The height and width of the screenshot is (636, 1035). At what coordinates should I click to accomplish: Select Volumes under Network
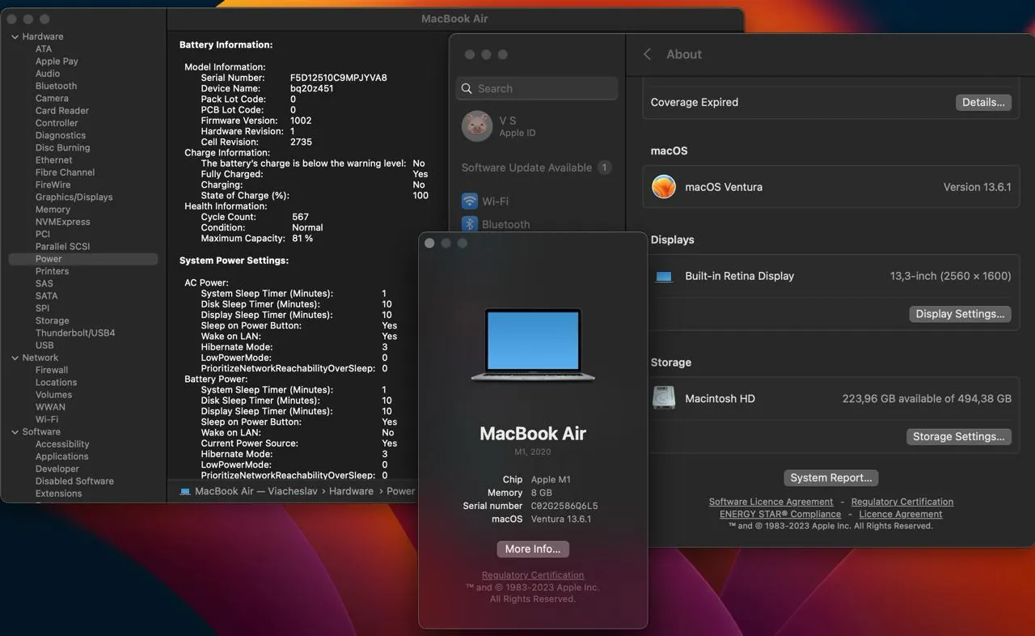coord(54,395)
